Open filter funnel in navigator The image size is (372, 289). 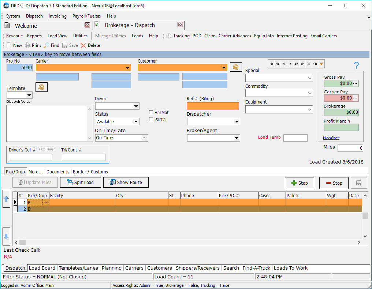tap(321, 64)
